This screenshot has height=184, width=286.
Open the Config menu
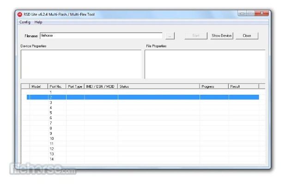25,22
